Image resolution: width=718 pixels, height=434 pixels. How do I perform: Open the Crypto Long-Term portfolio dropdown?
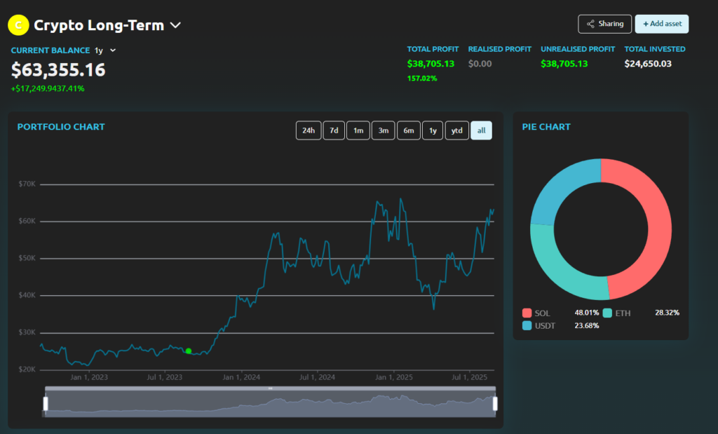pos(175,24)
